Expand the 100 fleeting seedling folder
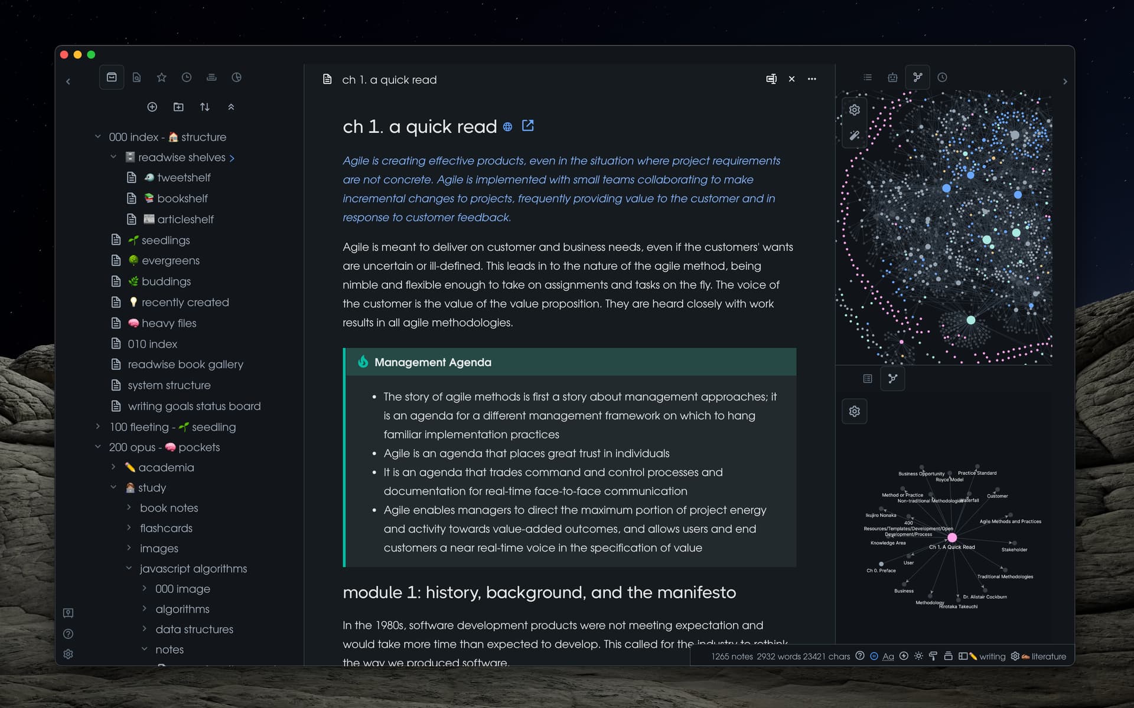Screen dimensions: 1134x708 point(98,427)
